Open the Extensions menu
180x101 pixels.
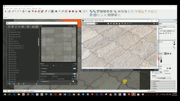coord(34,9)
